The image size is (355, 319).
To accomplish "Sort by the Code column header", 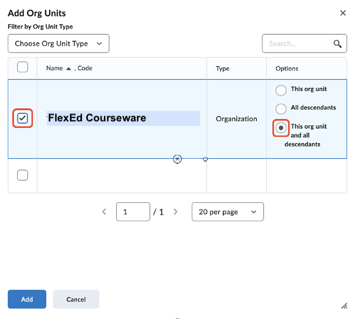I will pyautogui.click(x=85, y=68).
